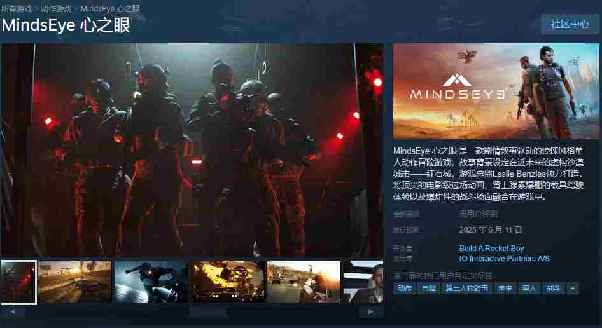Expand more tags with the plus button
The height and width of the screenshot is (328, 602).
click(573, 289)
